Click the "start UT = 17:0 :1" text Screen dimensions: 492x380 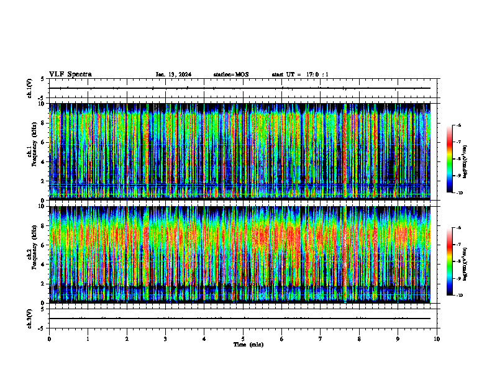300,75
